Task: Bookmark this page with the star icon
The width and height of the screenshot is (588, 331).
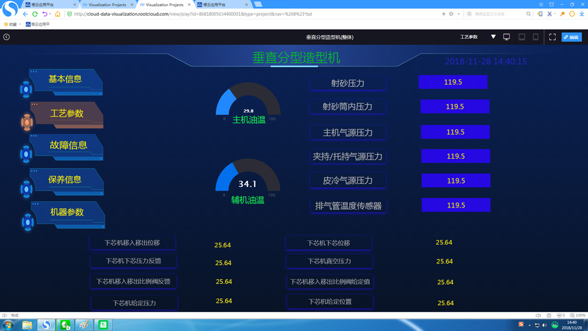Action: coord(451,14)
